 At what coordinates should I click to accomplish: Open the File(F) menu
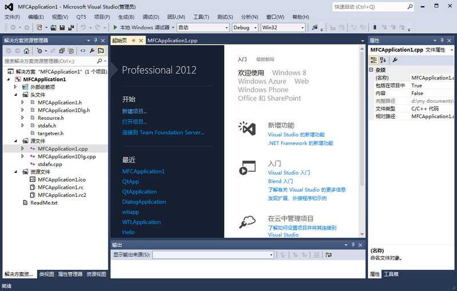point(12,17)
